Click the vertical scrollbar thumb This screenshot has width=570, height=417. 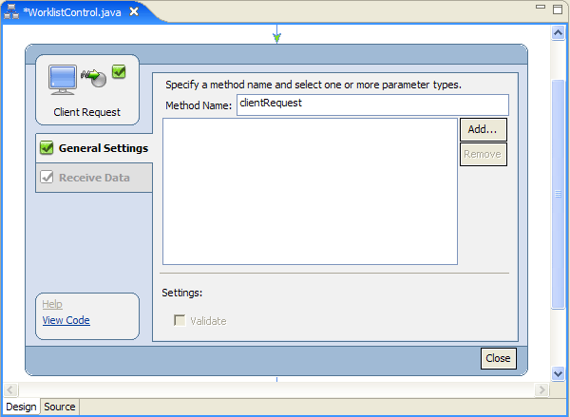[x=558, y=194]
